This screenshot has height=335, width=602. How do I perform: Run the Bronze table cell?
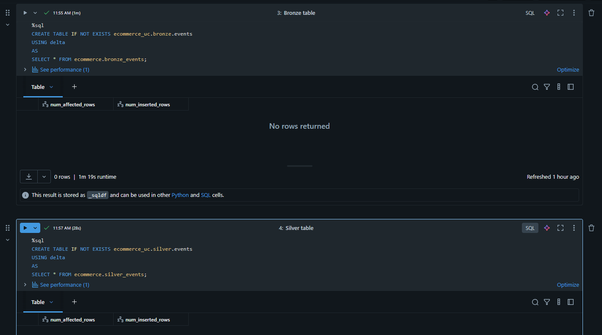pos(25,13)
